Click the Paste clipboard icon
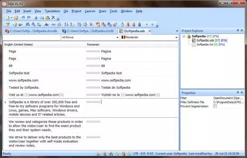Viewport: 247px width, 158px height. [47, 18]
